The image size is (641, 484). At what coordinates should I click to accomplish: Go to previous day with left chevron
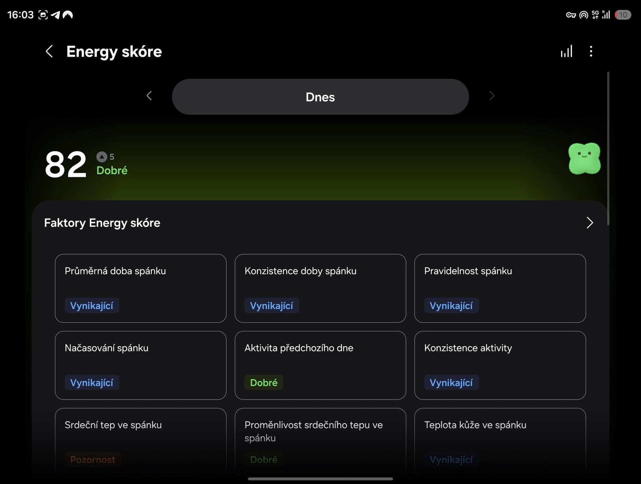[x=149, y=96]
